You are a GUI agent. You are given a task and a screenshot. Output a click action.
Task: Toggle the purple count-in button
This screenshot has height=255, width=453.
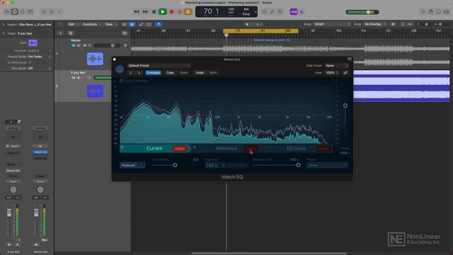click(294, 12)
